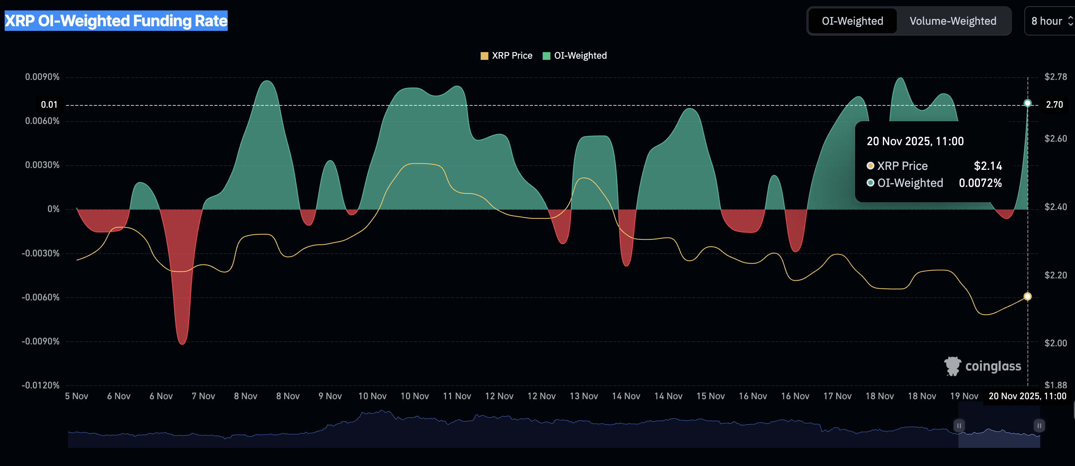Viewport: 1075px width, 466px height.
Task: Click the 20 Nov 2025, 11:00 axis label
Action: [x=1027, y=396]
